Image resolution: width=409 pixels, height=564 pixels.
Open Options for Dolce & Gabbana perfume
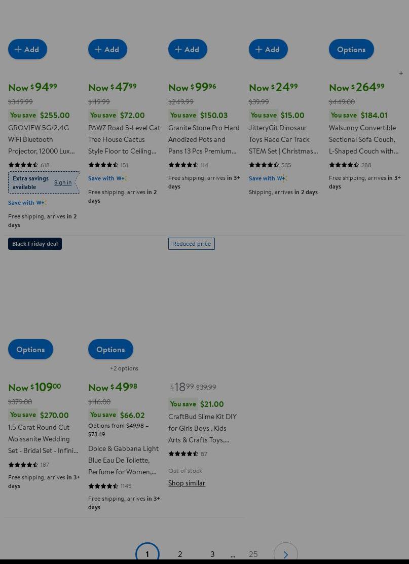[x=110, y=349]
